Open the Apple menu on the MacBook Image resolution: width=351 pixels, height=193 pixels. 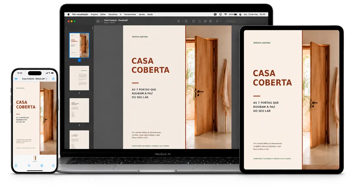[69, 14]
